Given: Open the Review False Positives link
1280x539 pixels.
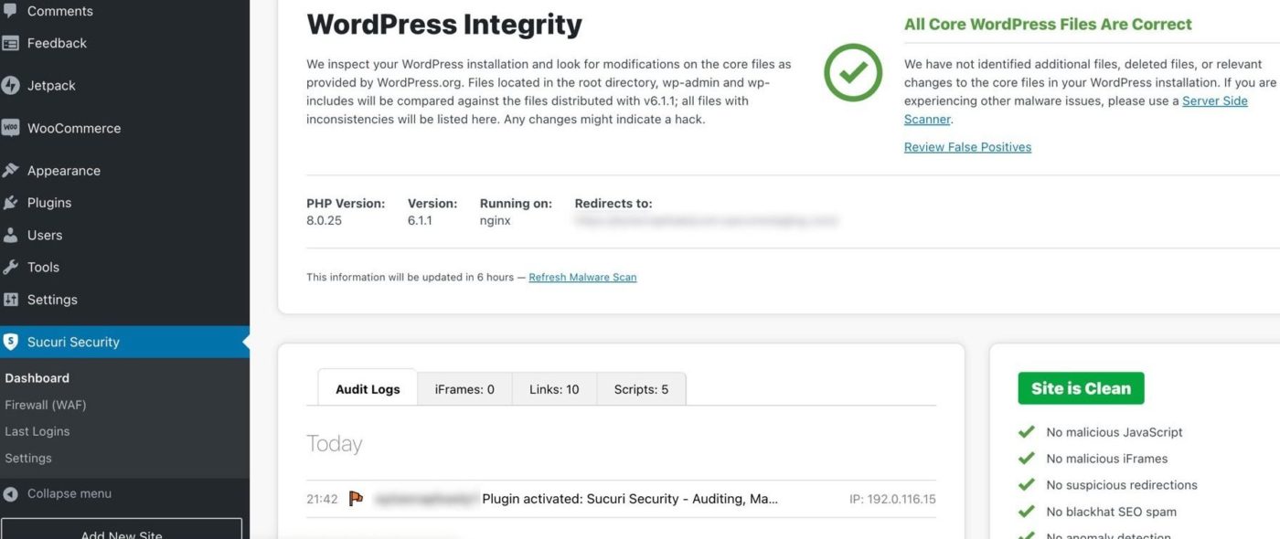Looking at the screenshot, I should pyautogui.click(x=967, y=147).
